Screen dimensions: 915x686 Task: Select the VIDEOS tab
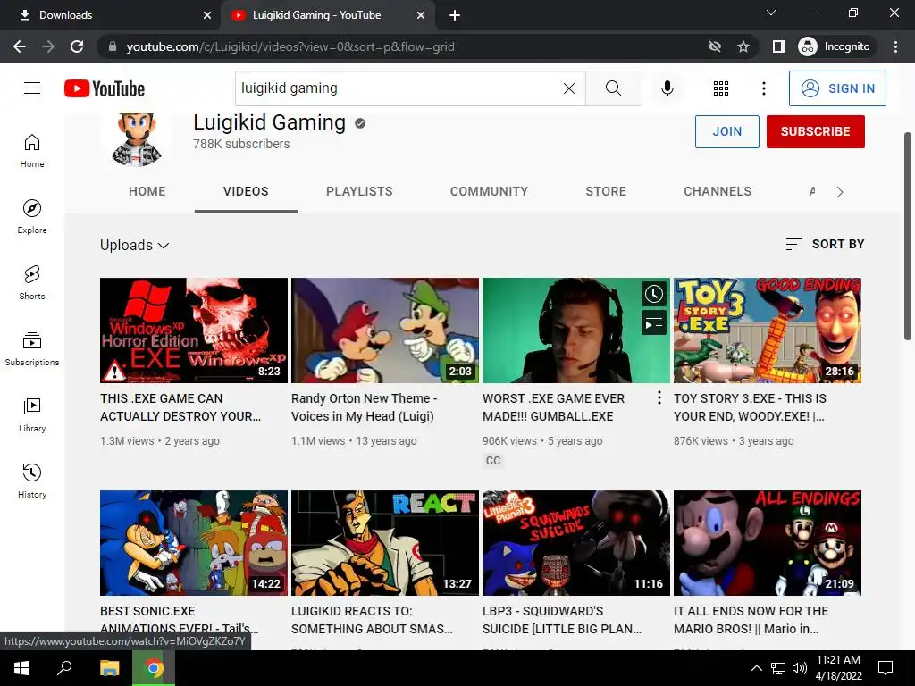[x=246, y=191]
